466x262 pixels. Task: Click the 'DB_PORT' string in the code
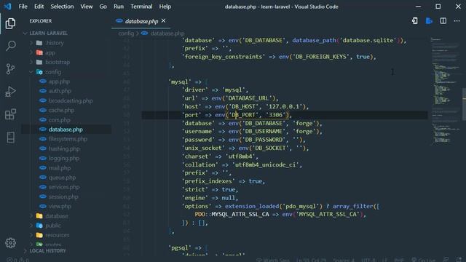pos(243,115)
